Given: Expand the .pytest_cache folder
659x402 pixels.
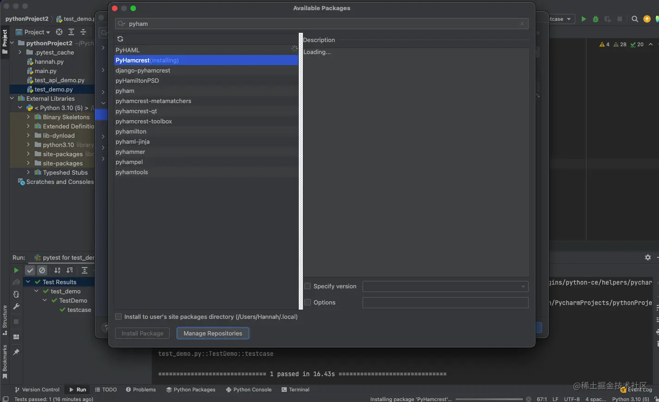Looking at the screenshot, I should coord(20,52).
